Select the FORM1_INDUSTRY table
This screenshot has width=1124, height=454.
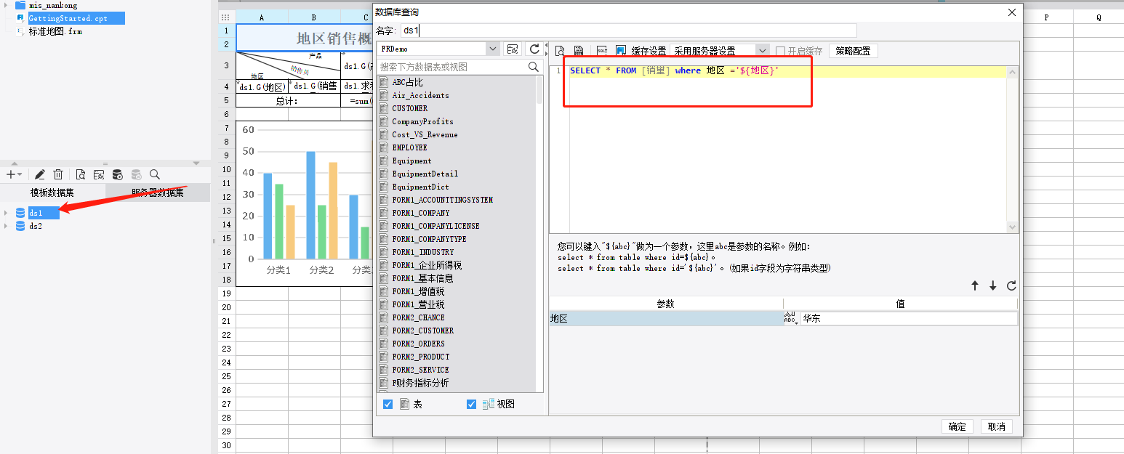[x=422, y=252]
